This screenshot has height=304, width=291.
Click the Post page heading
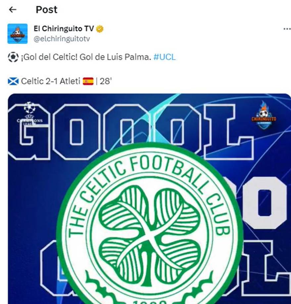coord(47,10)
